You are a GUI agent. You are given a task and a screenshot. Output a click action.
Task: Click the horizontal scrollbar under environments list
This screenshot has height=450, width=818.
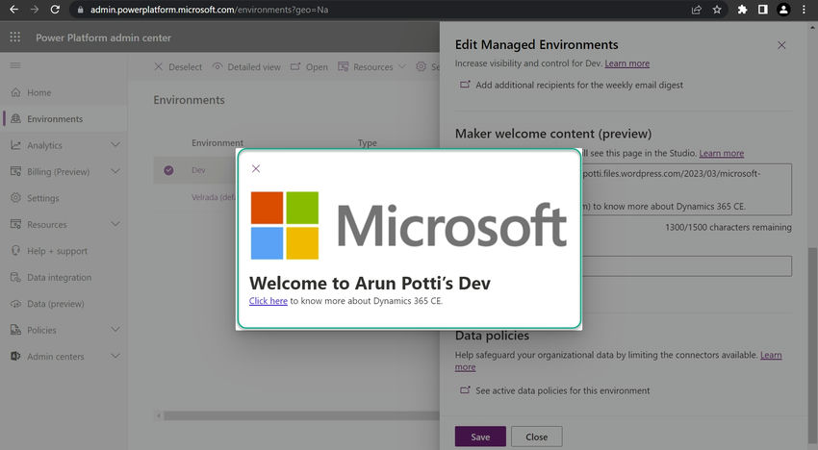tap(301, 415)
